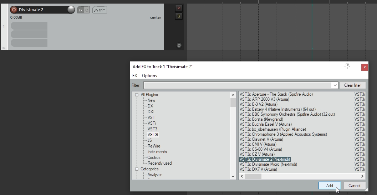Screen dimensions: 377x195
Task: Open the filter history dropdown
Action: tap(335, 85)
